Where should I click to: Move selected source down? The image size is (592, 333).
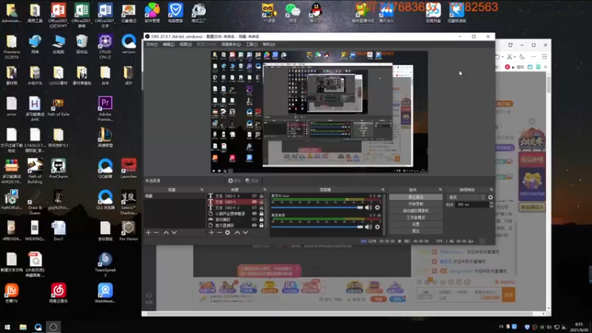[x=246, y=232]
